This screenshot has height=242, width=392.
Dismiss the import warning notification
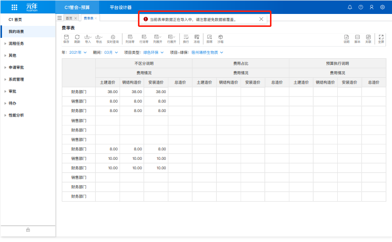coord(261,19)
